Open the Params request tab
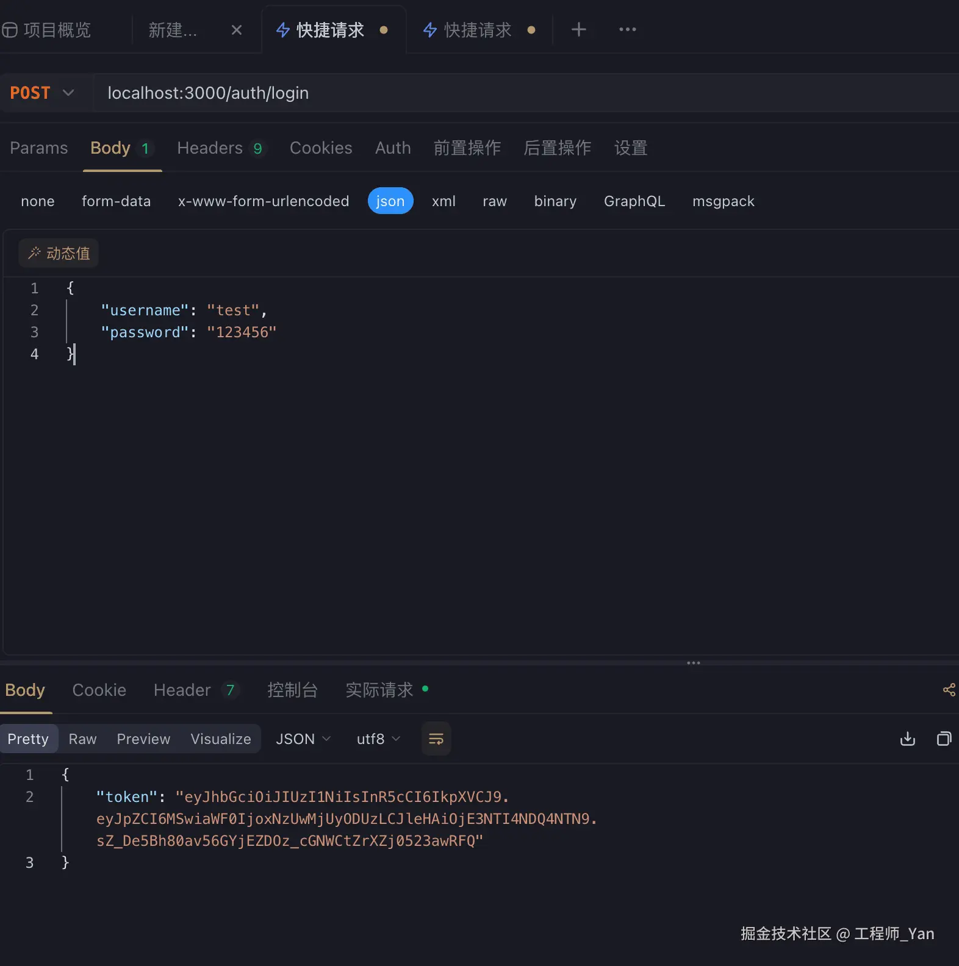This screenshot has width=959, height=966. coord(39,148)
